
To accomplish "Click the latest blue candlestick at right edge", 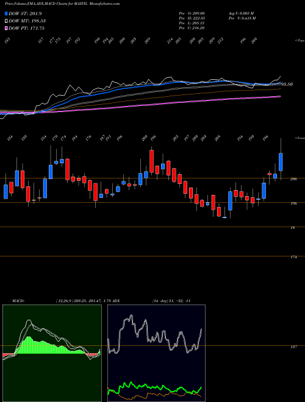I will click(281, 162).
